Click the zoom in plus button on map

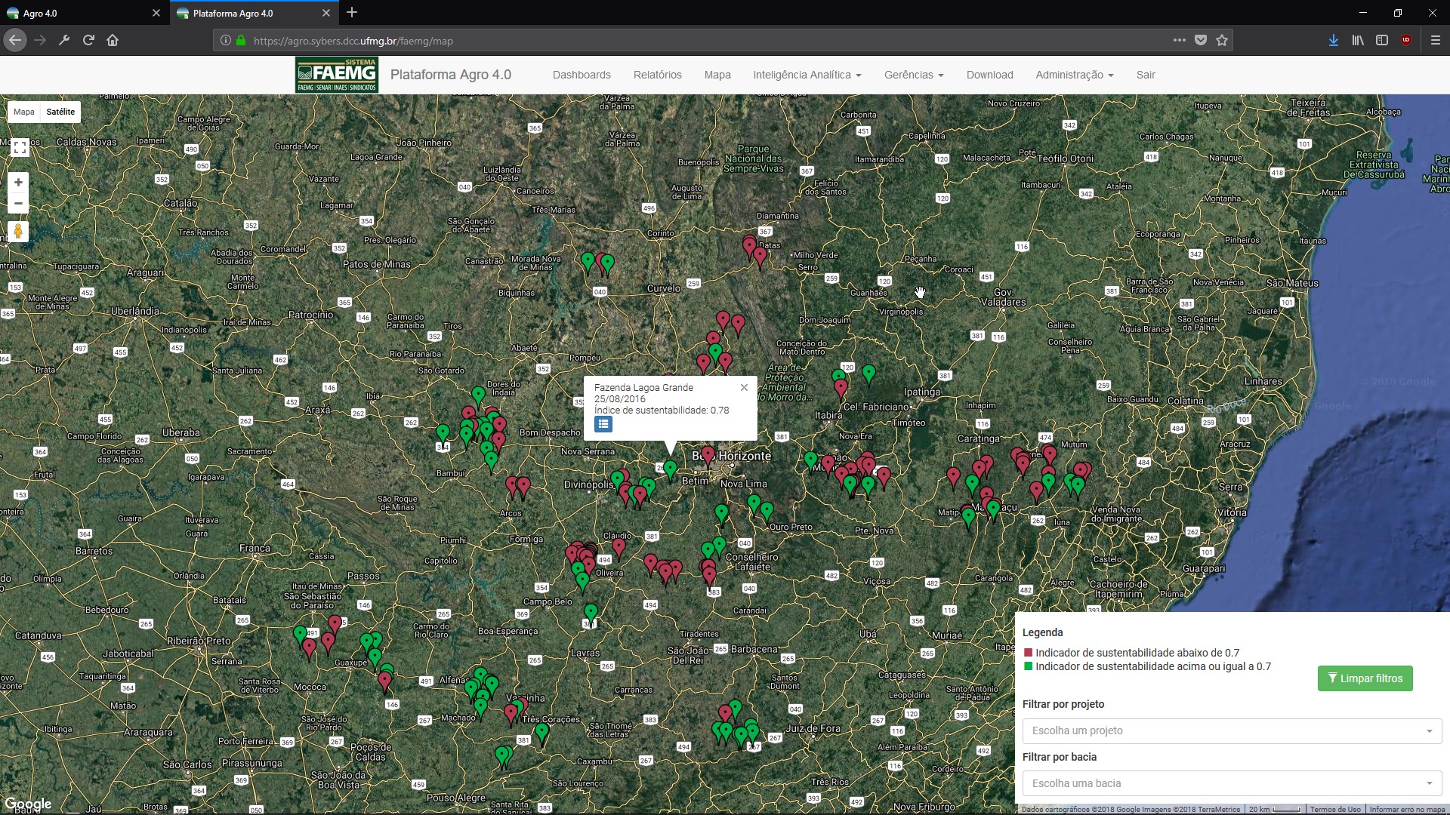18,183
